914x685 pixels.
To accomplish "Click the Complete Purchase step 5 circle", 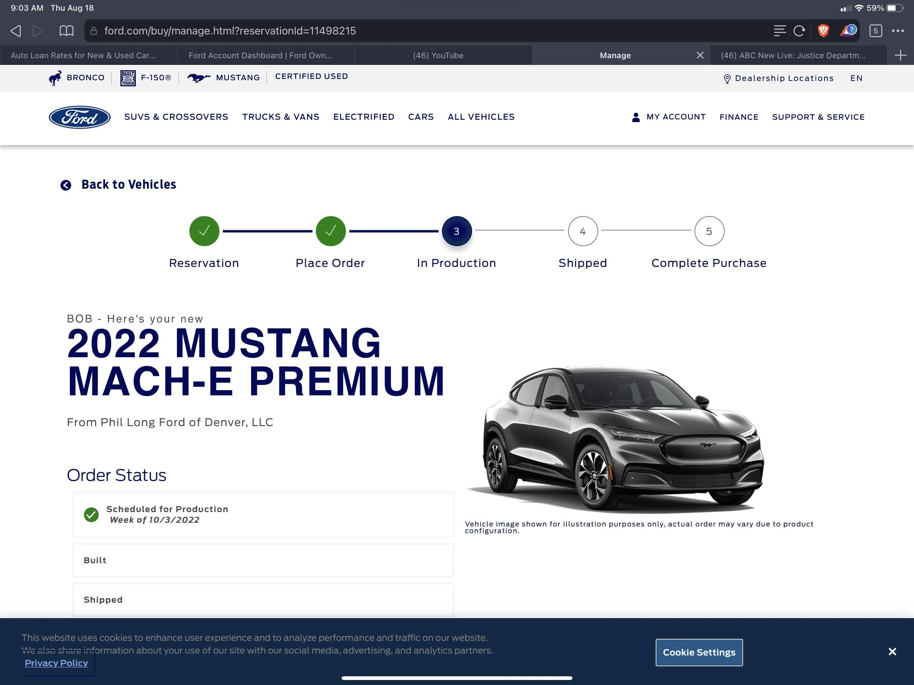I will (709, 231).
